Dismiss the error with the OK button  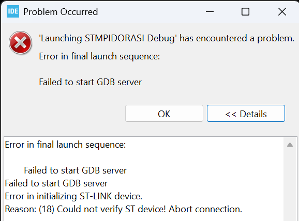[164, 114]
